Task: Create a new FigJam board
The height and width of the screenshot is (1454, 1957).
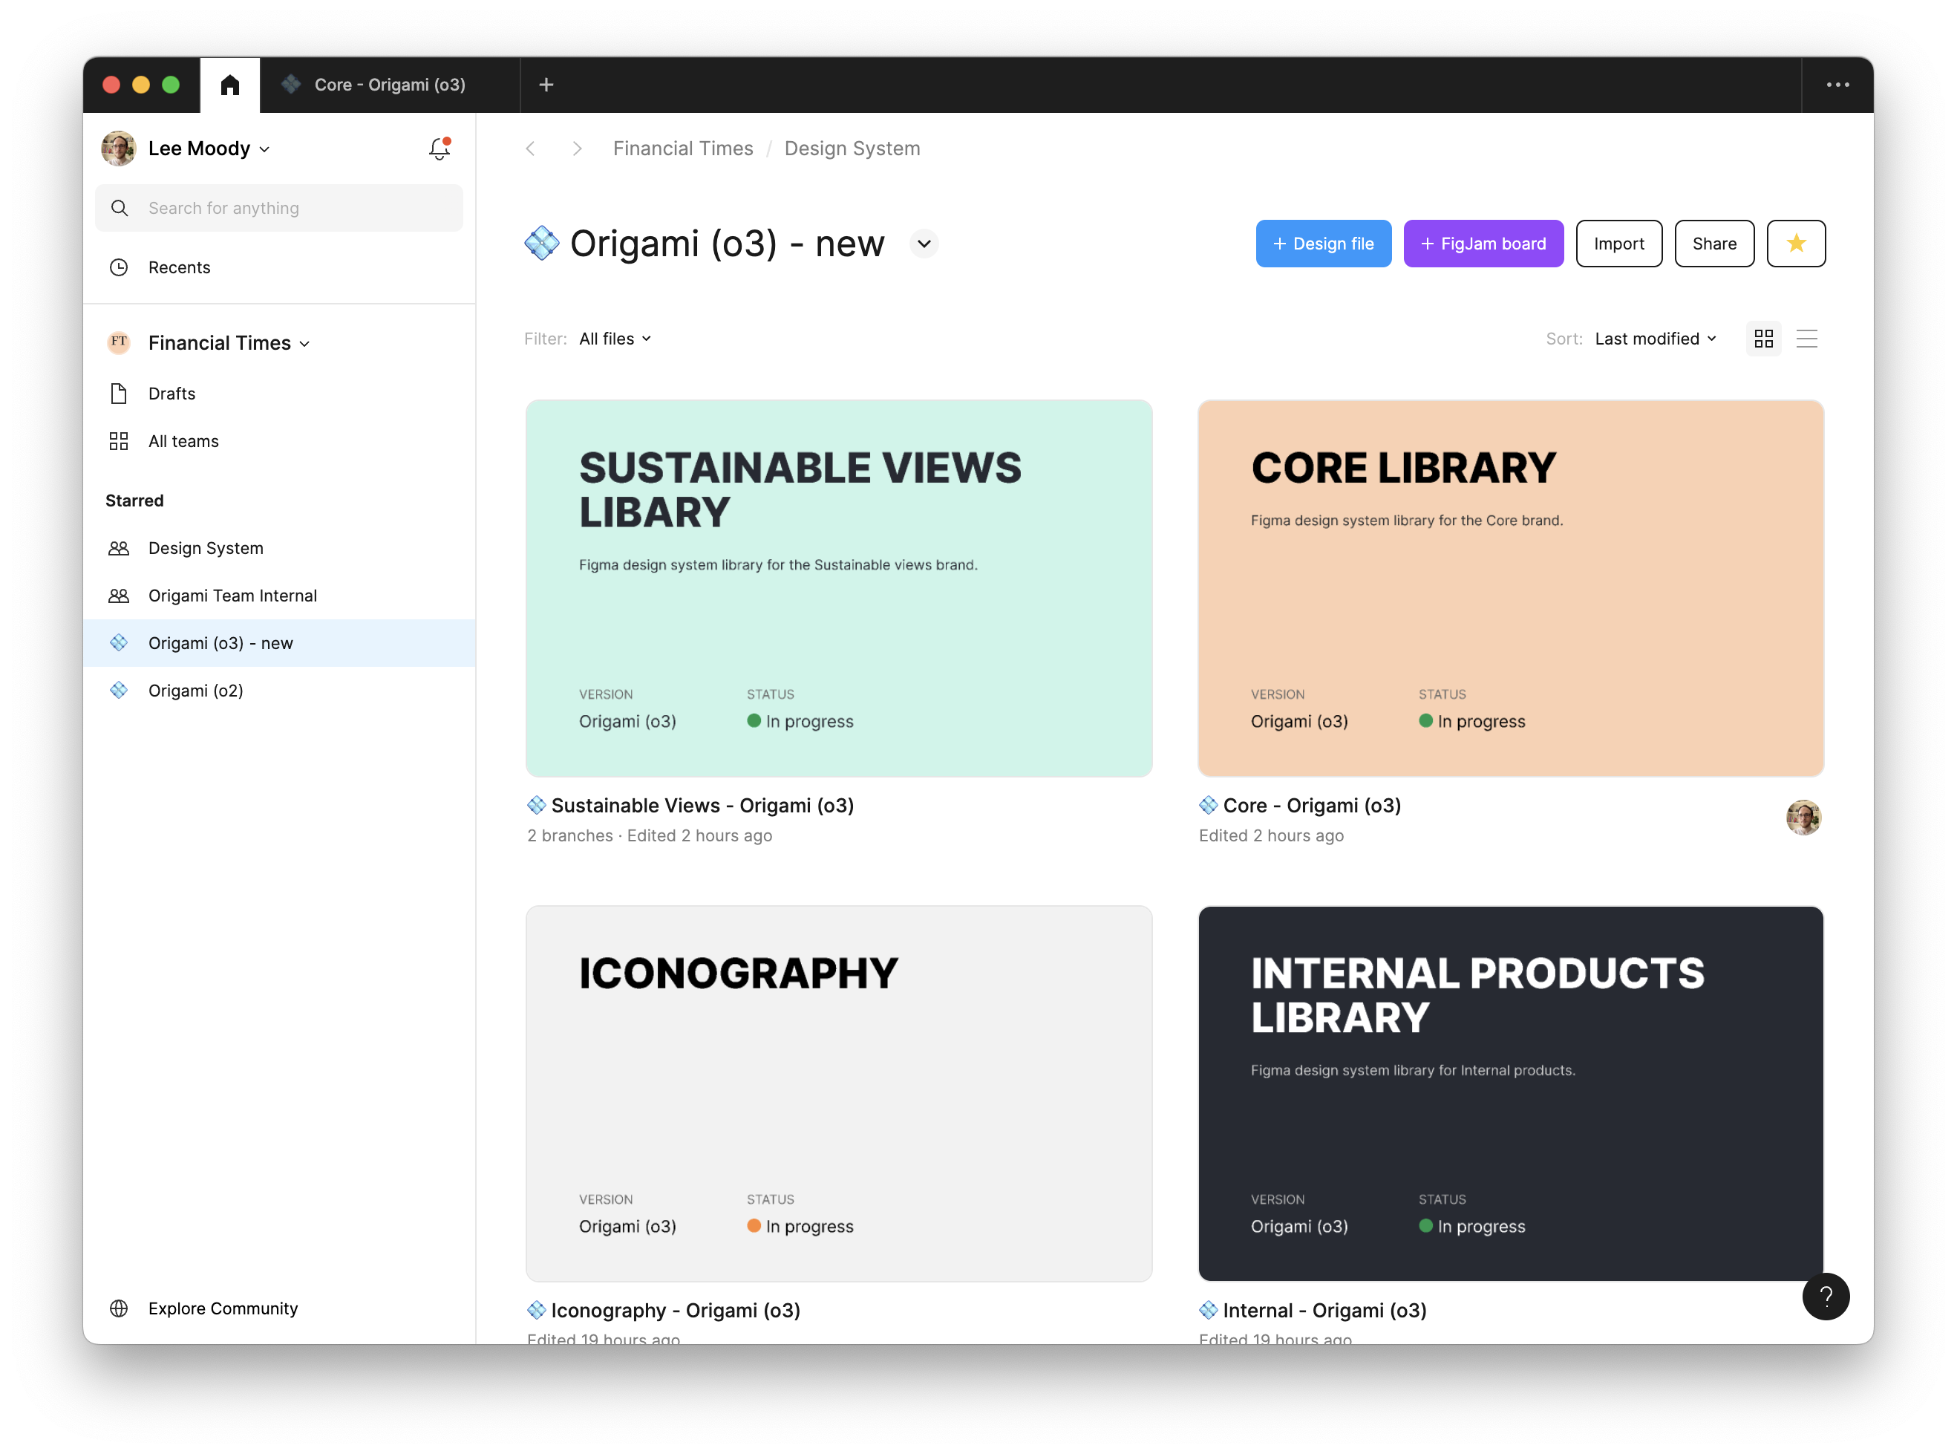Action: 1483,243
